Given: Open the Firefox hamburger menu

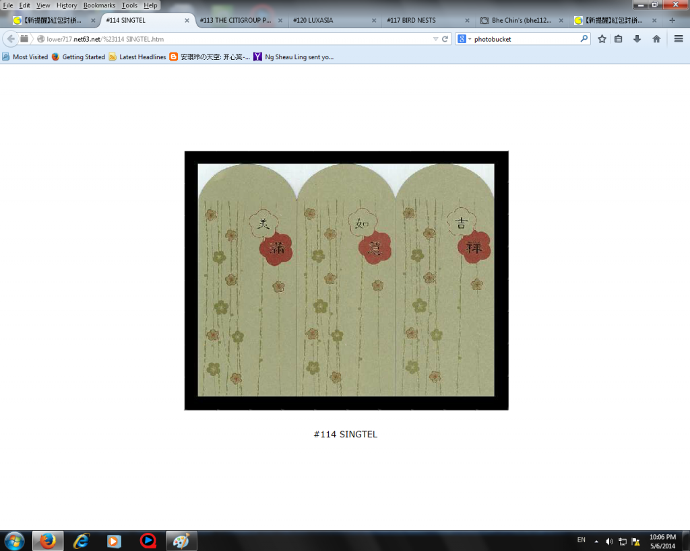Looking at the screenshot, I should point(679,39).
